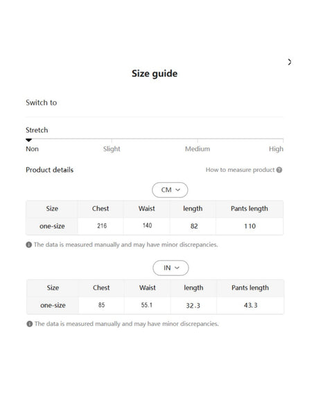The height and width of the screenshot is (416, 312).
Task: Click the stretch slider triangle marker
Action: [x=28, y=140]
